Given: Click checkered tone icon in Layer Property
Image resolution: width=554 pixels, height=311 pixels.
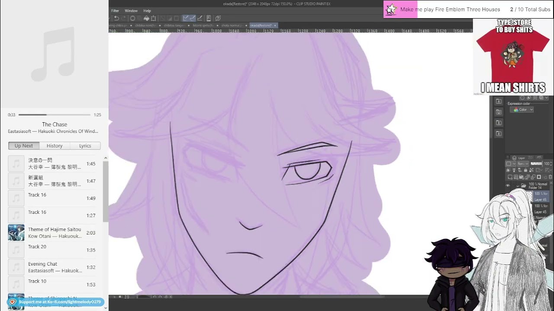Looking at the screenshot, I should click(x=535, y=98).
